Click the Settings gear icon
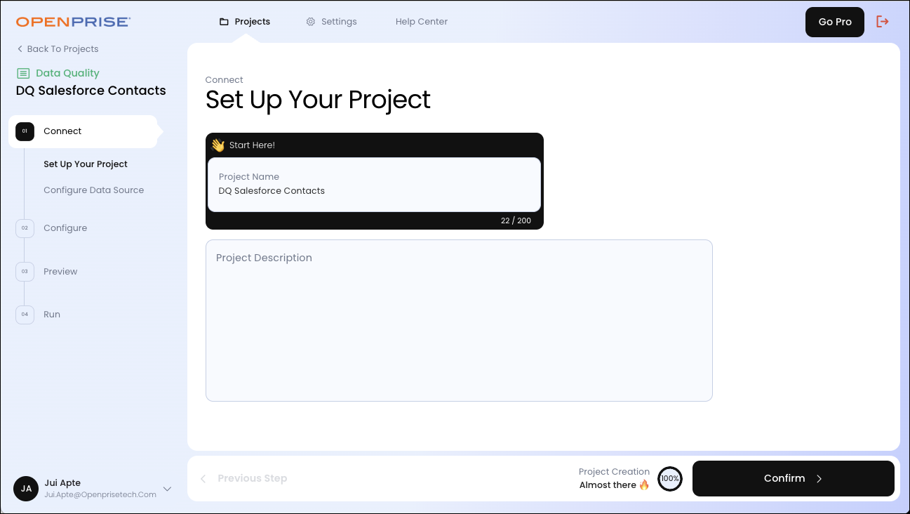Image resolution: width=910 pixels, height=514 pixels. pyautogui.click(x=311, y=22)
